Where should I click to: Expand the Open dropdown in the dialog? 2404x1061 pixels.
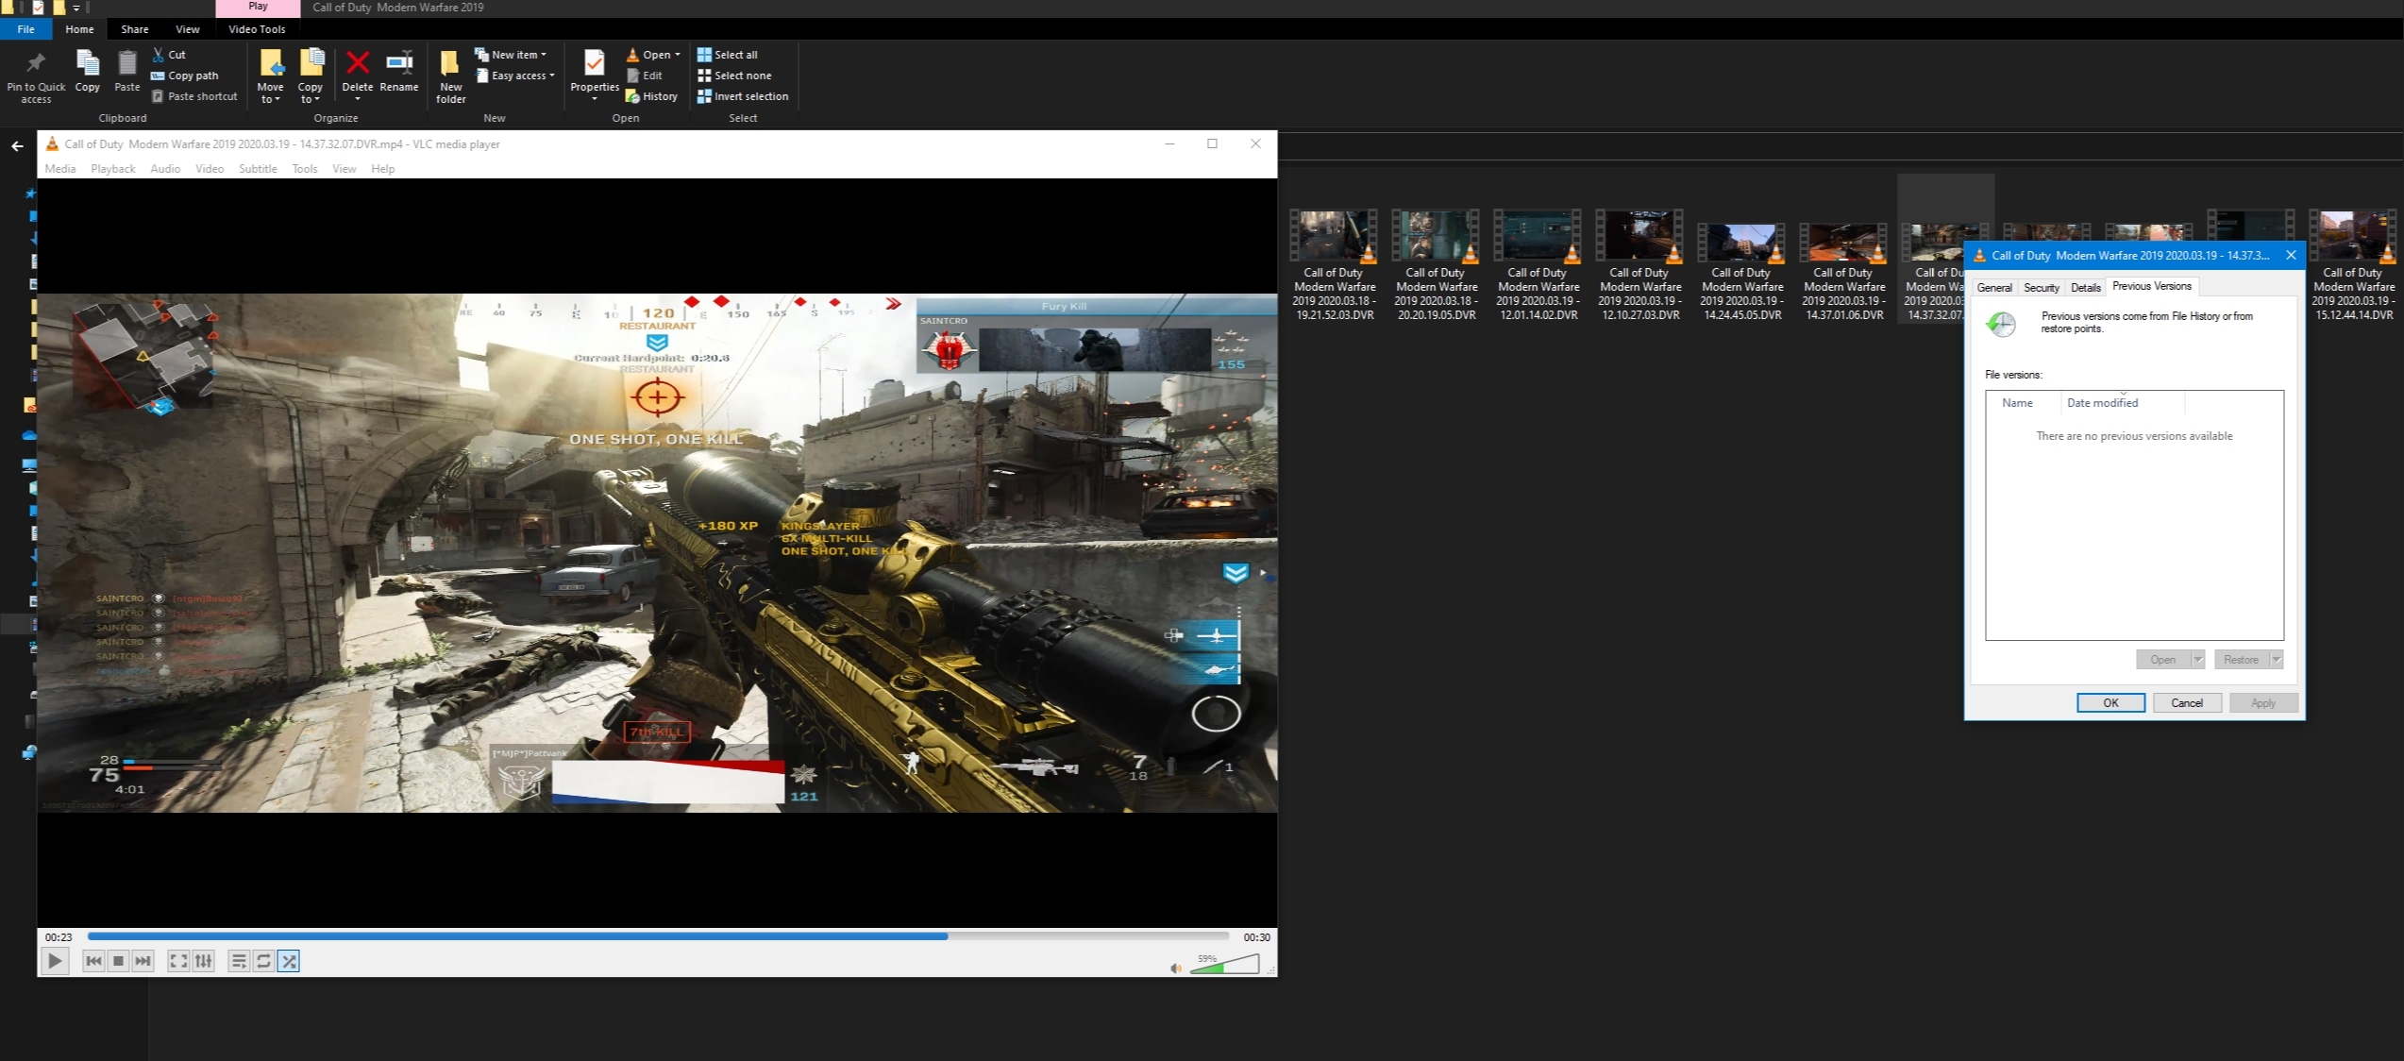(2197, 660)
